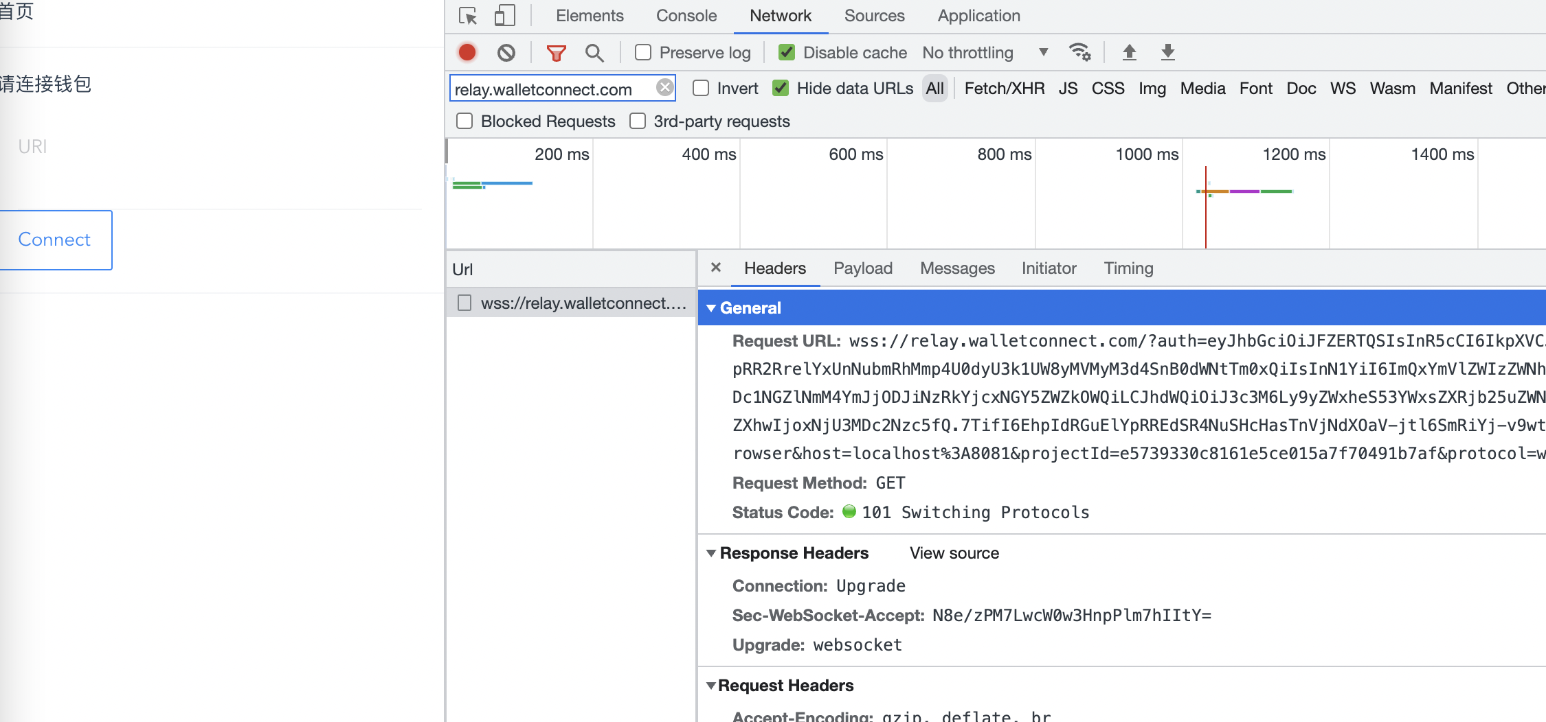
Task: View the Timing tab
Action: point(1128,268)
